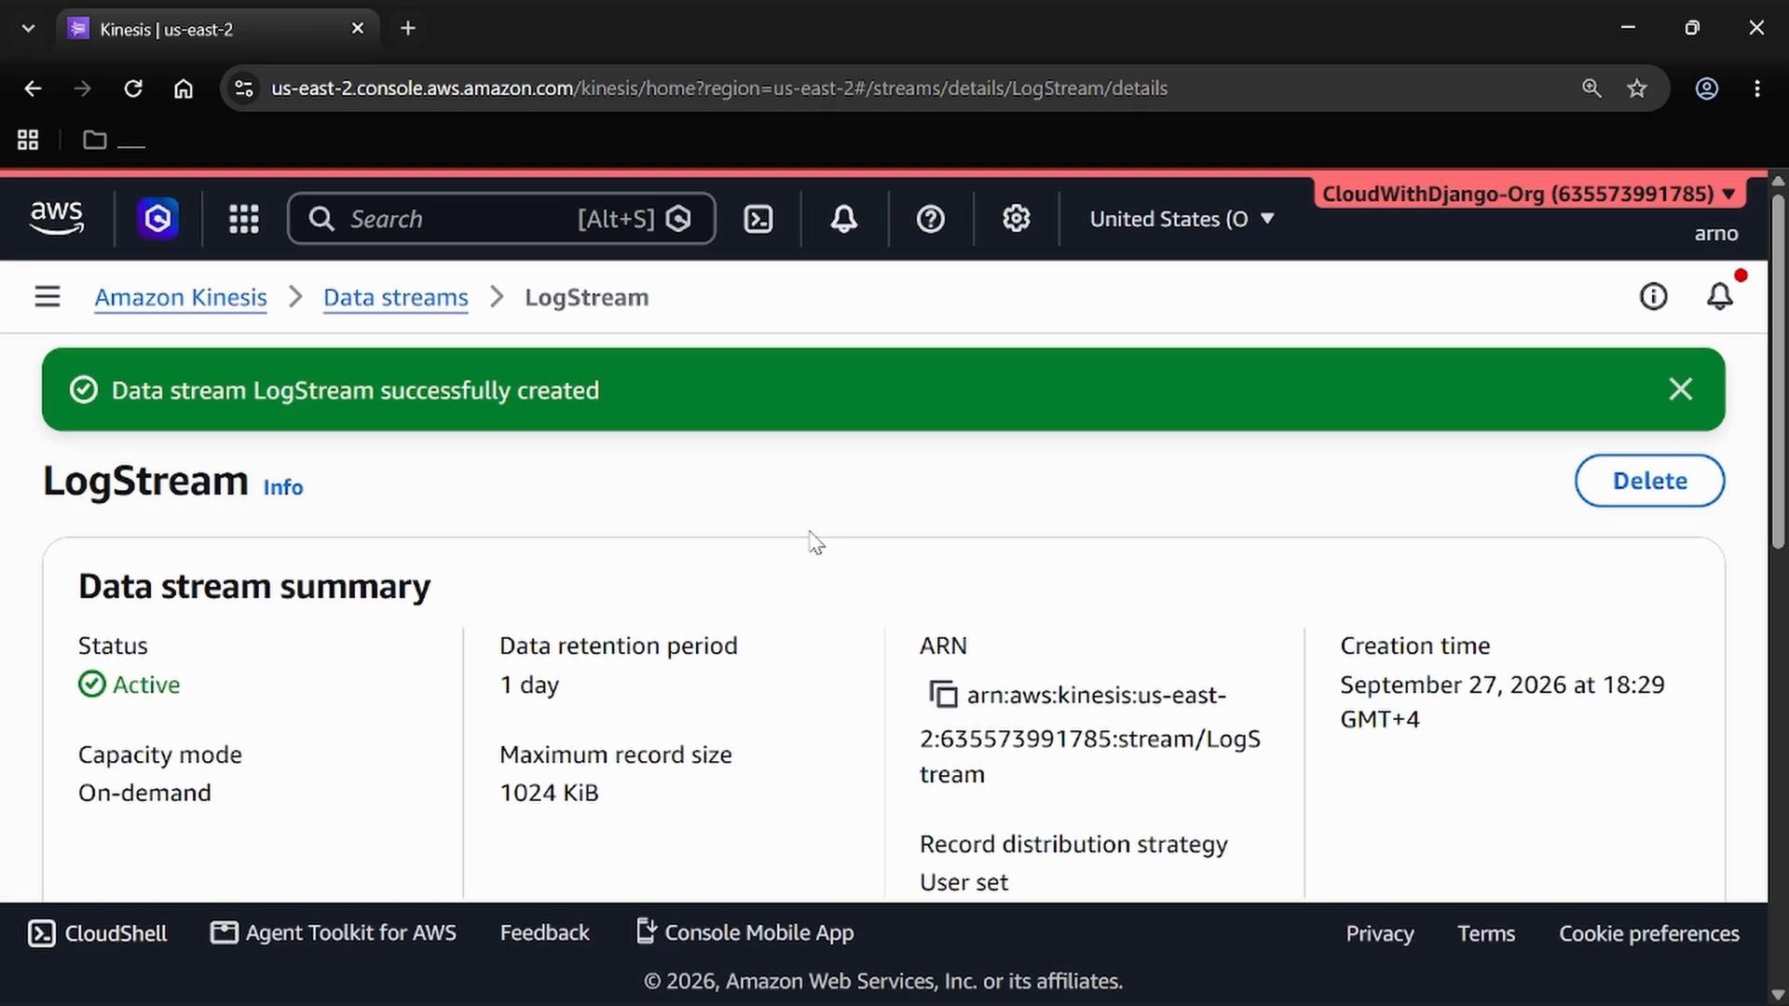
Task: Open the zoom magnifier in address bar
Action: (1591, 88)
